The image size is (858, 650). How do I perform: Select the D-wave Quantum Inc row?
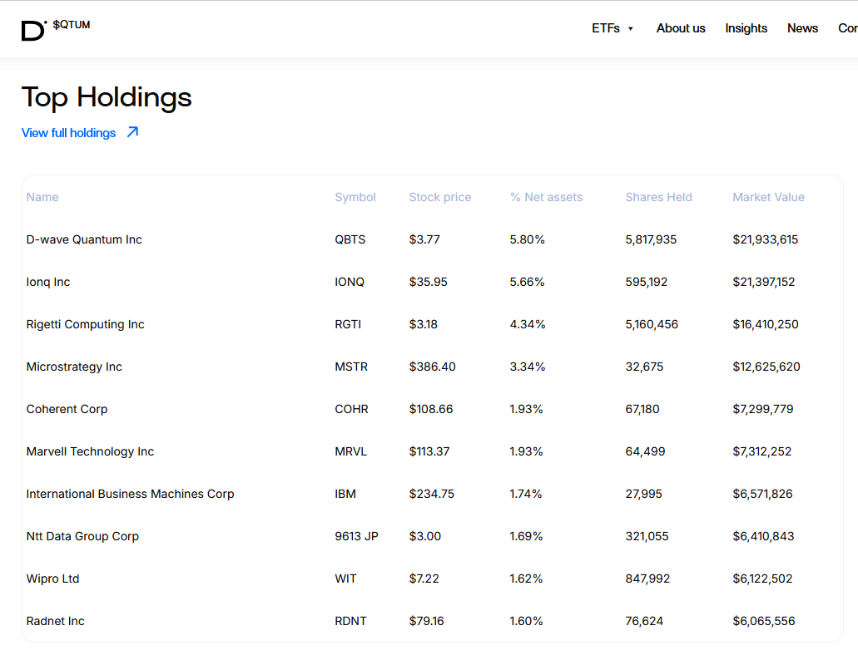(x=84, y=239)
